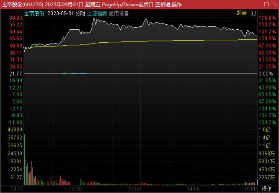Maximize the 金帝股份 chart window

266,4
